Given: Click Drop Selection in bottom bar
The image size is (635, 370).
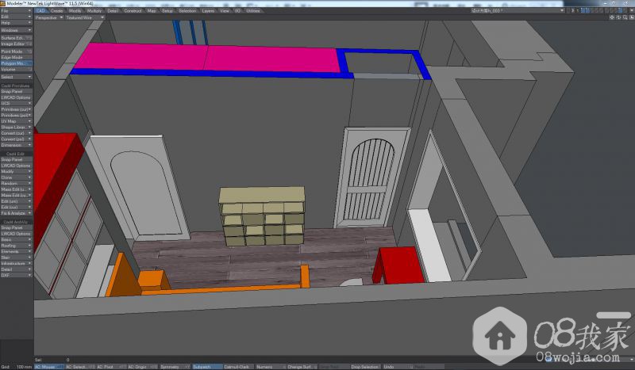Looking at the screenshot, I should 364,367.
